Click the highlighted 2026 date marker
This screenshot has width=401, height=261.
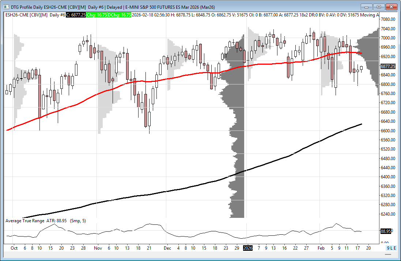[x=248, y=248]
